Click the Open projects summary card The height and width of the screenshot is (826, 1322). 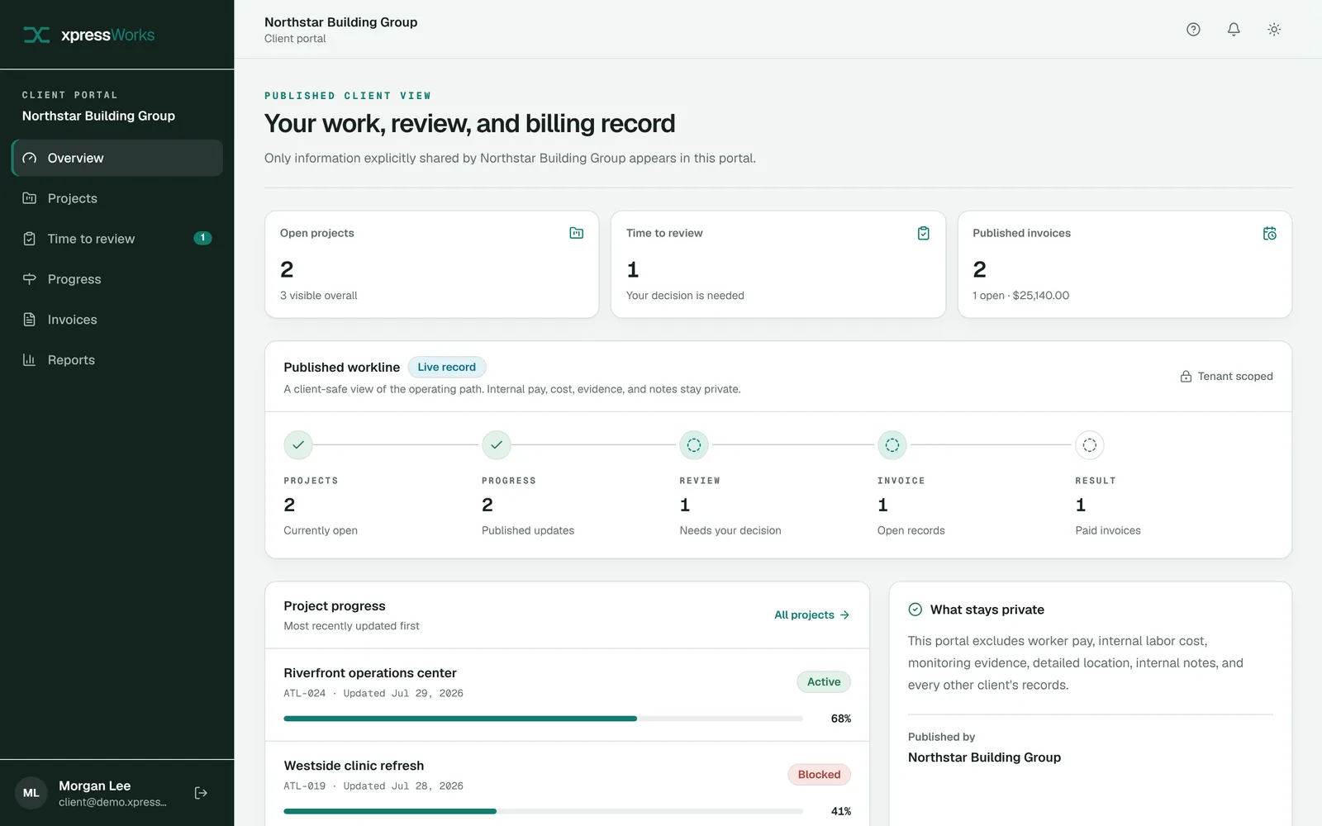tap(431, 264)
